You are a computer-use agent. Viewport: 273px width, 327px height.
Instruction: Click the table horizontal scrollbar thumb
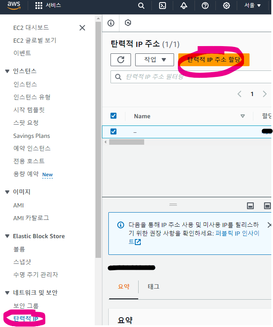coord(127,142)
